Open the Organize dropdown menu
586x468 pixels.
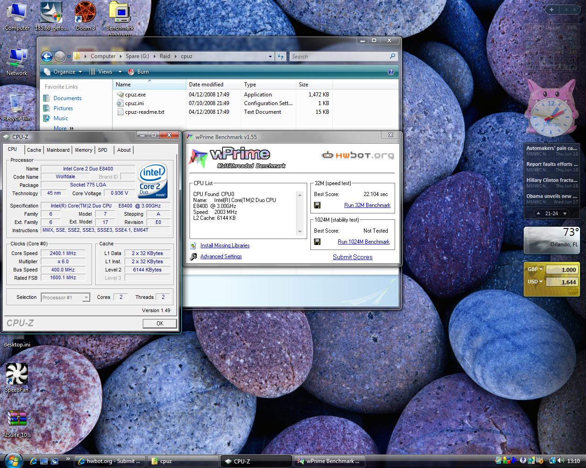point(63,72)
